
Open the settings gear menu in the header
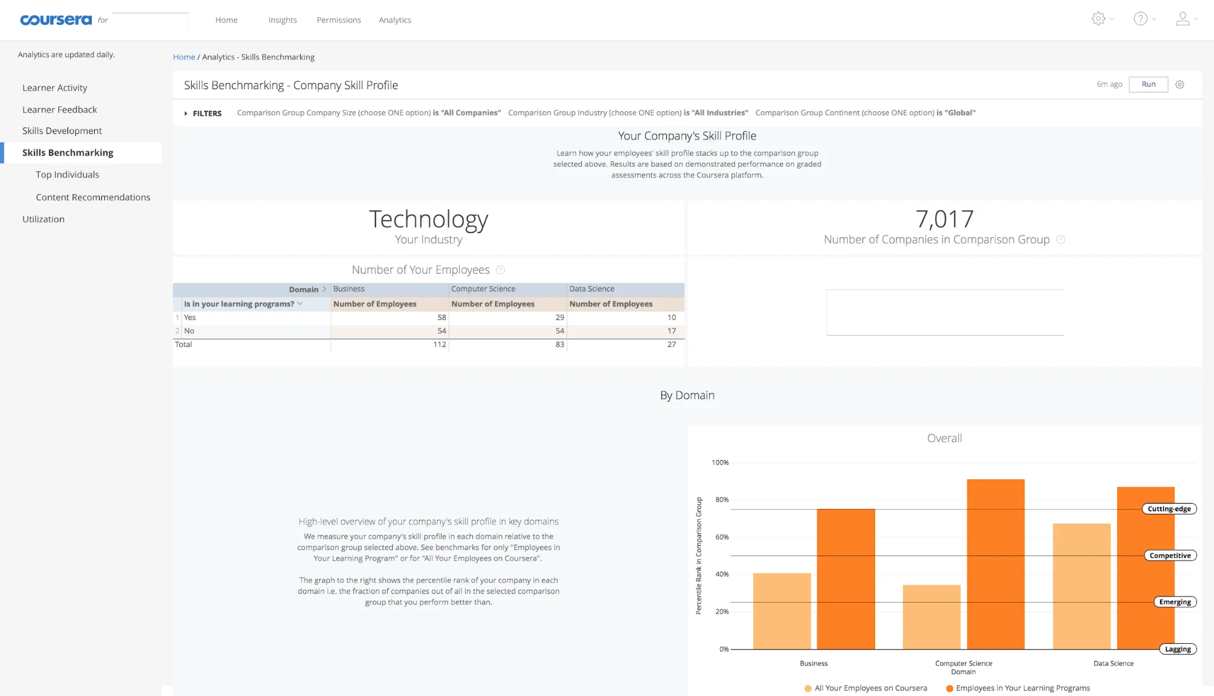(1099, 18)
